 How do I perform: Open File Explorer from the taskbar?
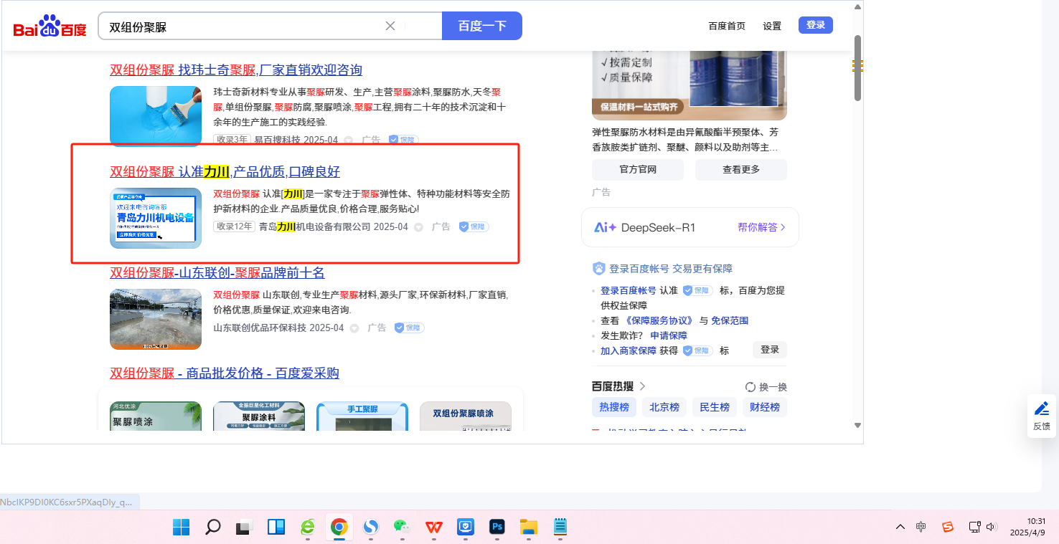[529, 528]
